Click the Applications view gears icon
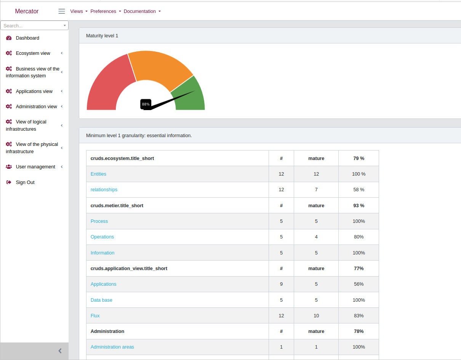461x360 pixels. click(x=8, y=91)
